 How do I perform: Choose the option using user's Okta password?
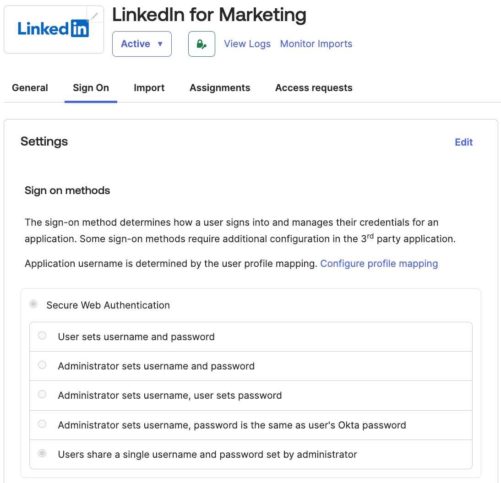42,424
